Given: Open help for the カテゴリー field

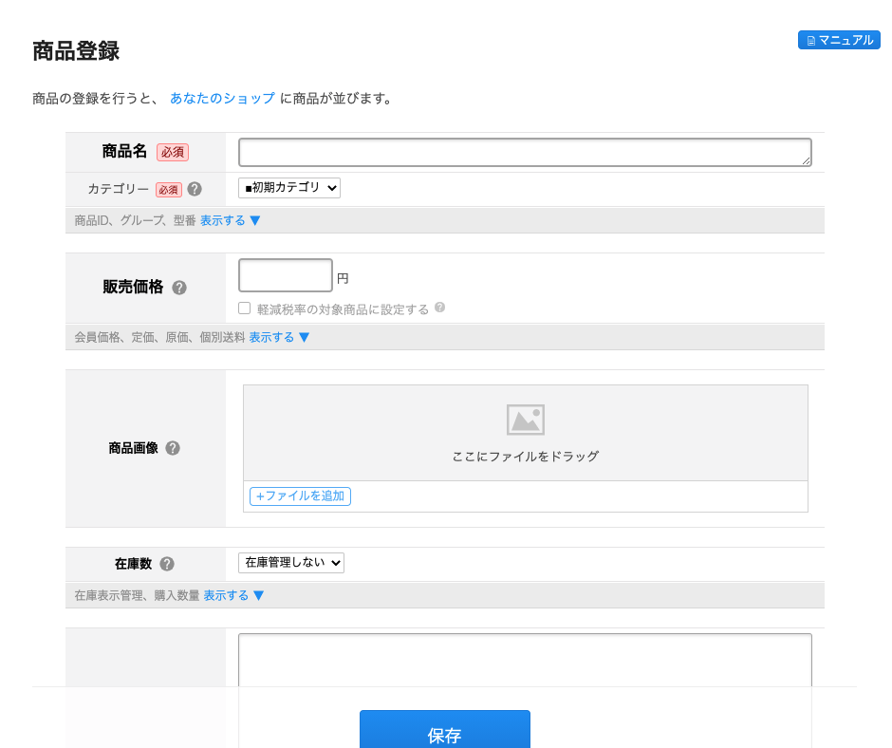Looking at the screenshot, I should [195, 189].
